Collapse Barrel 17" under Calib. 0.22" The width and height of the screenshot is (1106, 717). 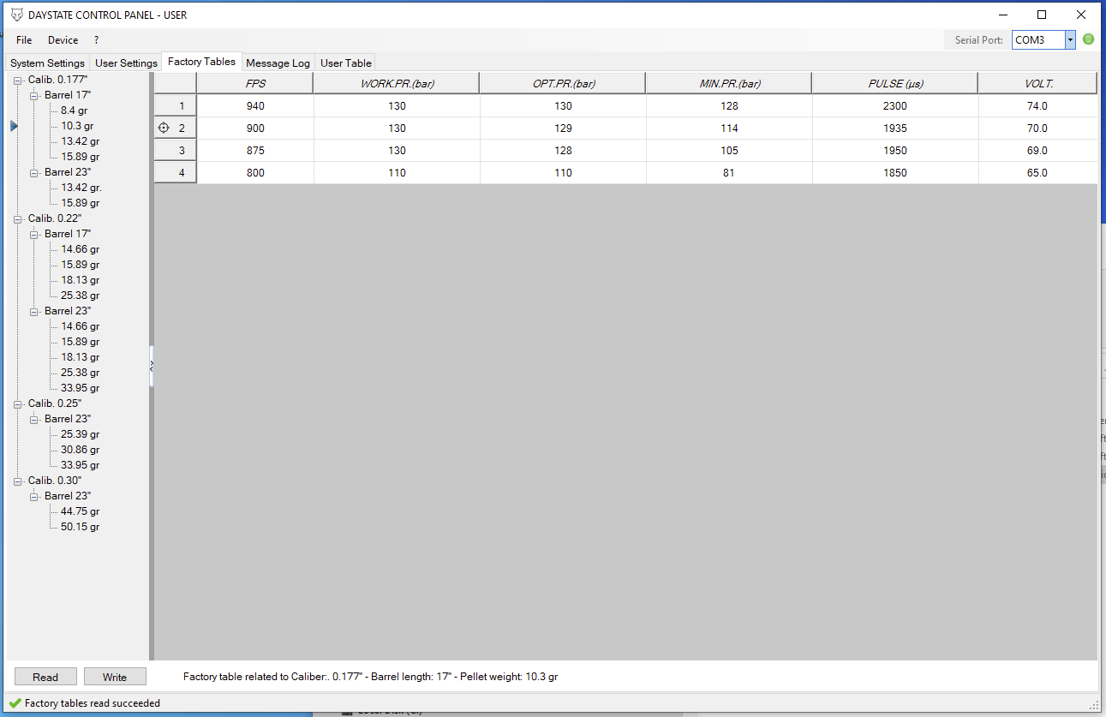pyautogui.click(x=34, y=234)
